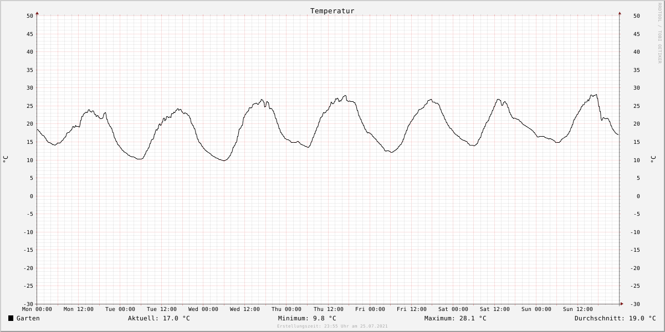
Task: Click the Wed 00:00 time axis label
Action: [x=203, y=309]
